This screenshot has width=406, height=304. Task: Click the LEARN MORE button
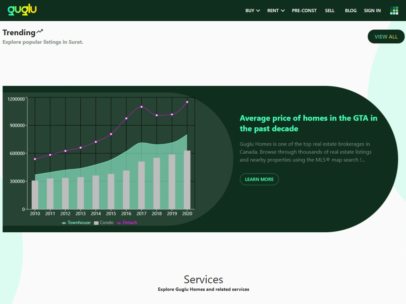tap(259, 179)
